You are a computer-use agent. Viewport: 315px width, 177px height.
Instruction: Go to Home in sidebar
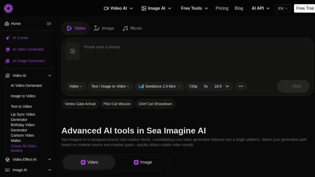pos(16,24)
